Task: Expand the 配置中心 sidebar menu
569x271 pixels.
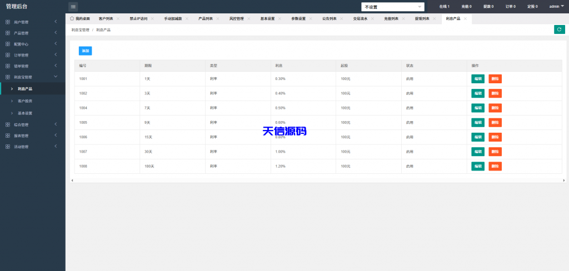Action: (x=32, y=44)
